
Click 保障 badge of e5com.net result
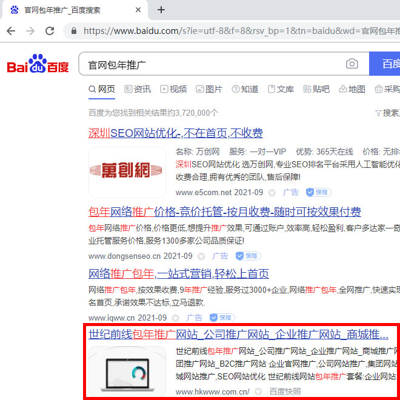318,192
